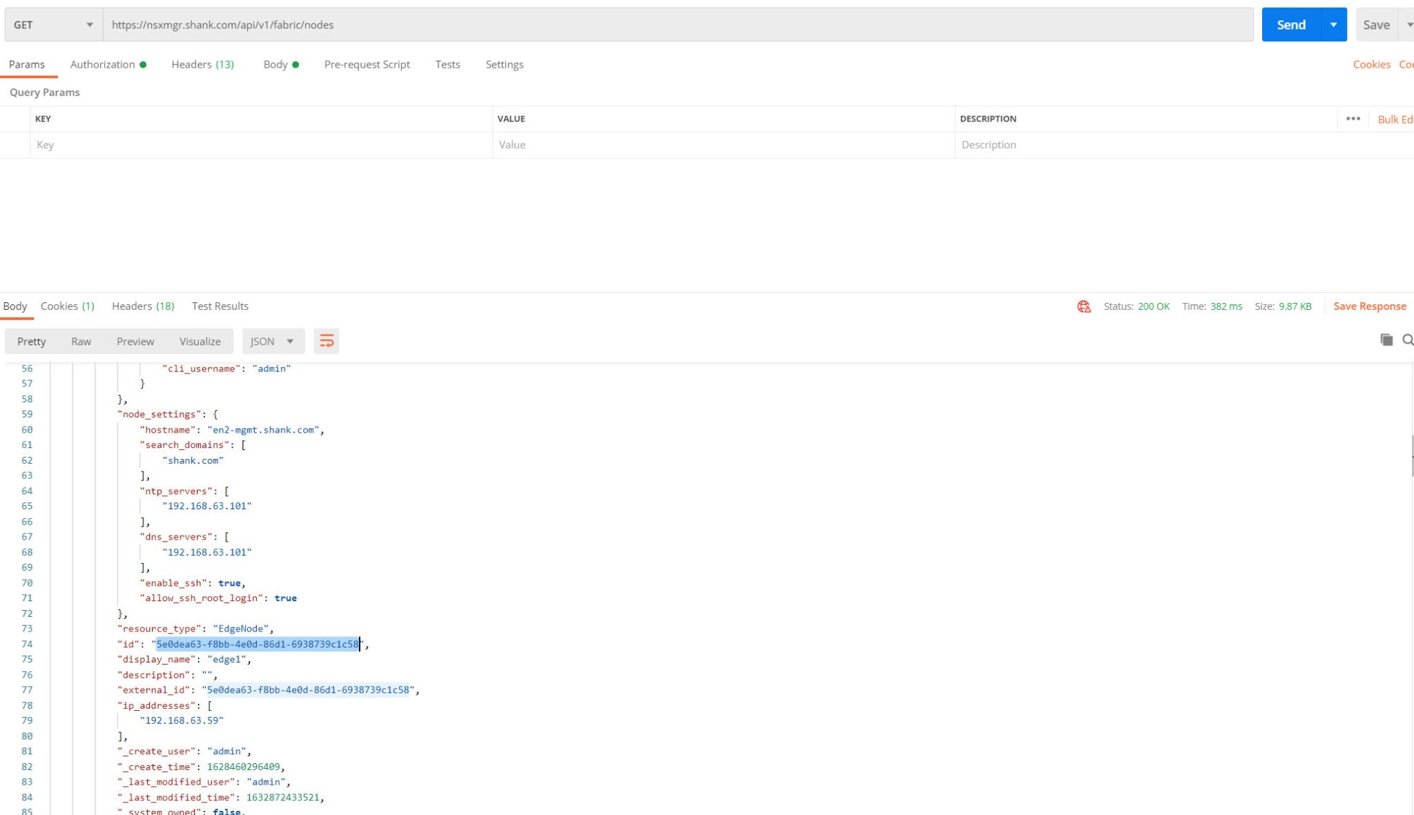Screen dimensions: 1414x815
Task: Open the JSON response format dropdown
Action: pyautogui.click(x=273, y=340)
